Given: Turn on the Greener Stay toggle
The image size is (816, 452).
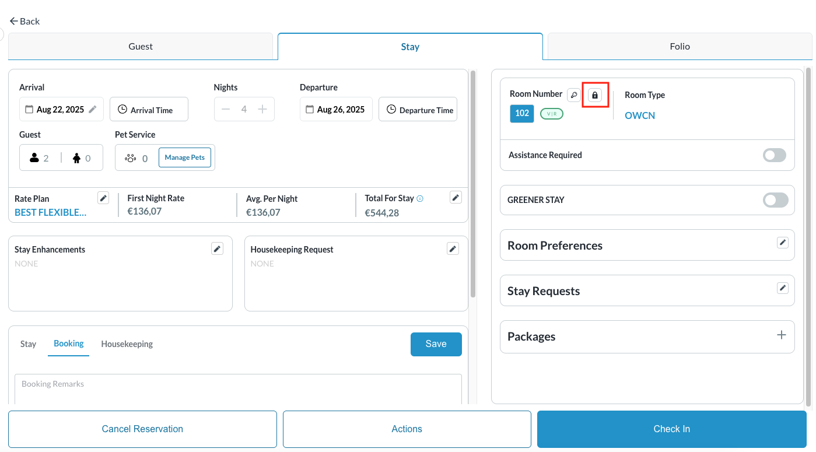Looking at the screenshot, I should pos(775,200).
